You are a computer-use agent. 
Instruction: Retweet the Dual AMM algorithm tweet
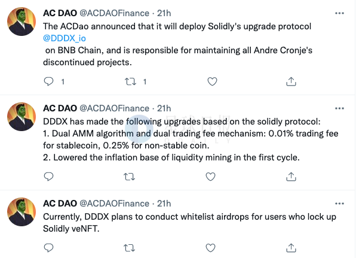[x=130, y=177]
